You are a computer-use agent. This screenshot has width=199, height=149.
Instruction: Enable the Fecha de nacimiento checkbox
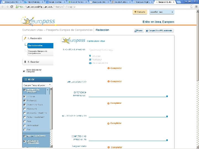[25, 117]
